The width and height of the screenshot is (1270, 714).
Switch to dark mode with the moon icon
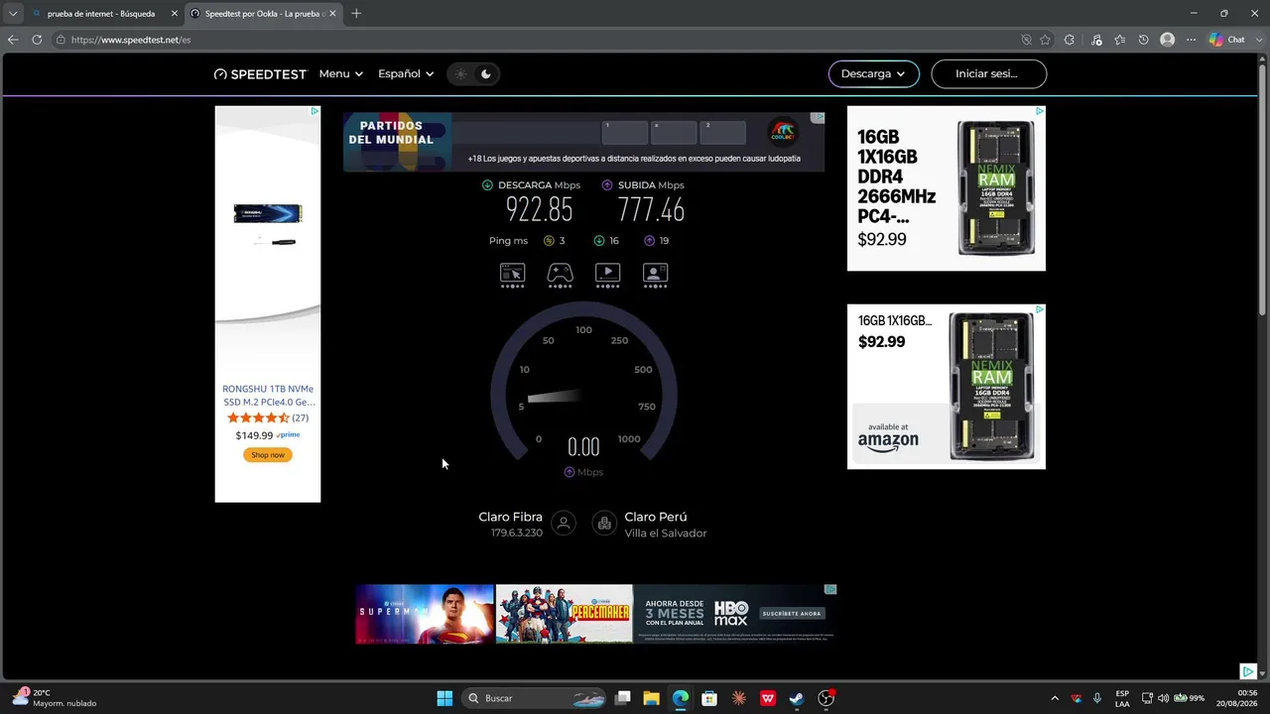point(485,73)
